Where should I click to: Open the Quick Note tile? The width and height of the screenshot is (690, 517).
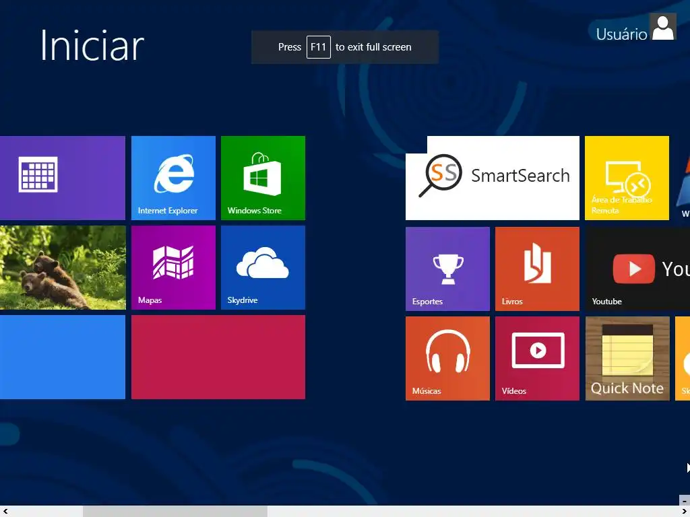627,358
